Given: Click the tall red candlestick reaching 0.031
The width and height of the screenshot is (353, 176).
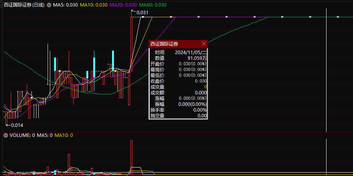Looking at the screenshot, I should [131, 44].
